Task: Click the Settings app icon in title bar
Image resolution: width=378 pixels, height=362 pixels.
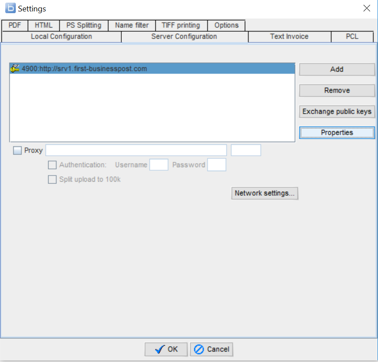Action: (x=11, y=8)
